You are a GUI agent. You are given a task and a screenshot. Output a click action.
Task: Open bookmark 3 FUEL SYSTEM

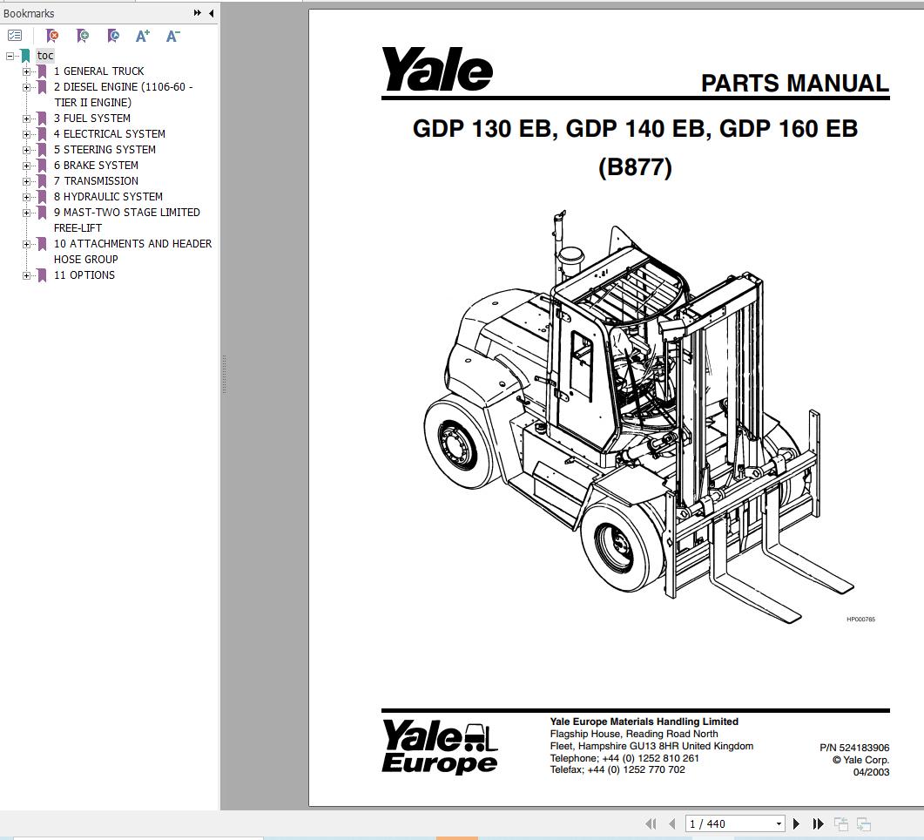click(x=92, y=118)
